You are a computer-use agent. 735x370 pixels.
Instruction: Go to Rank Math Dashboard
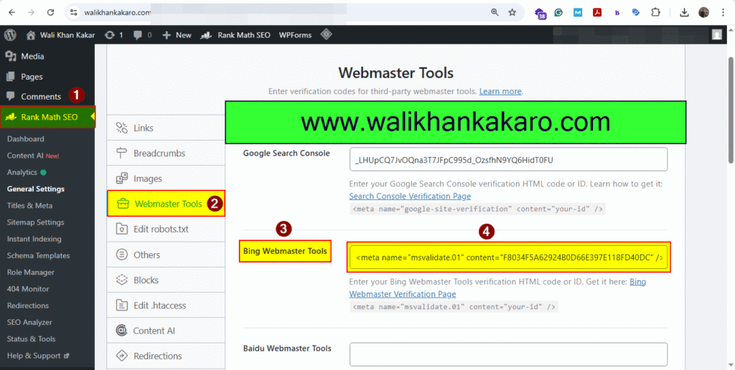point(25,138)
